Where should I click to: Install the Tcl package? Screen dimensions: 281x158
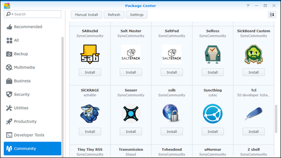tap(253, 132)
